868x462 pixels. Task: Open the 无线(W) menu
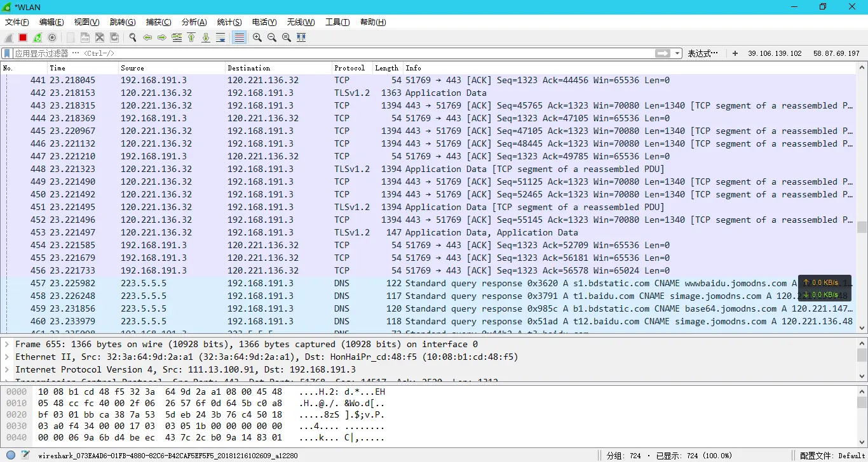[x=301, y=22]
